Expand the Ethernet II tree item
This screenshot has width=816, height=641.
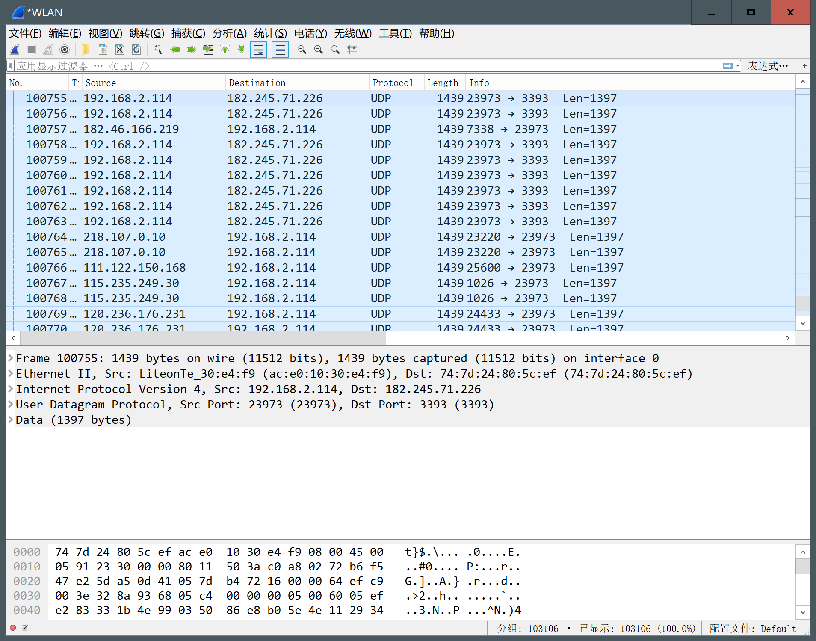(x=11, y=374)
